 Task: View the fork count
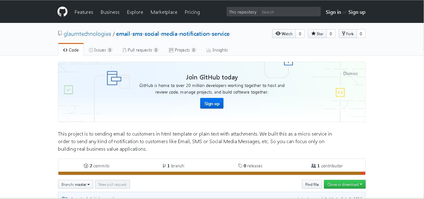(361, 34)
